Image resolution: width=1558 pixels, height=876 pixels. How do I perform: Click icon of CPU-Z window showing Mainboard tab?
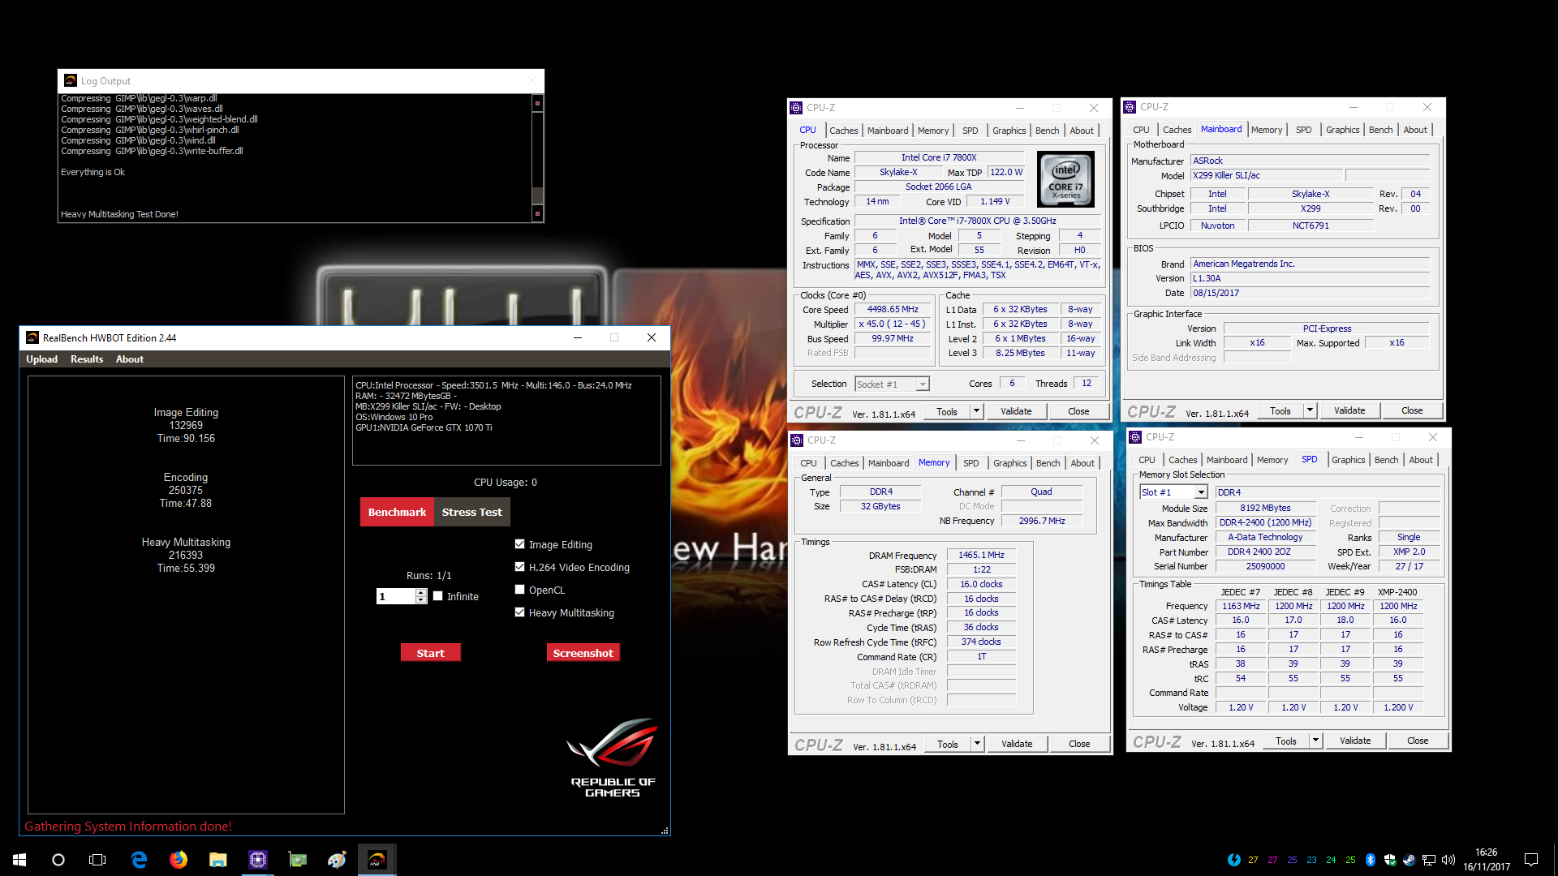click(1130, 106)
